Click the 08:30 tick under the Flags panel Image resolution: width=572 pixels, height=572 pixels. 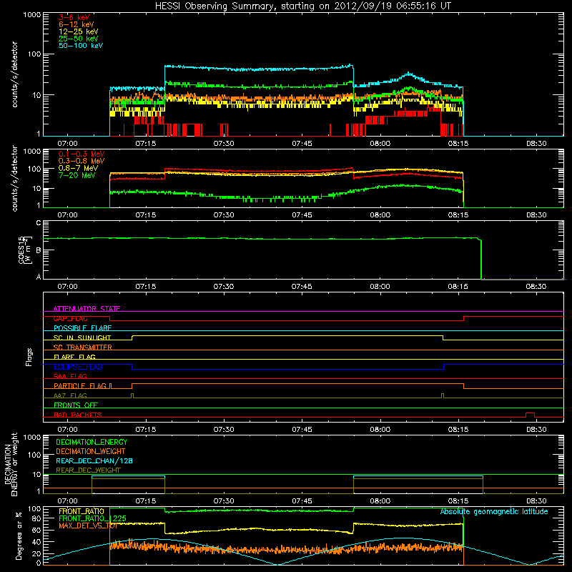point(536,430)
